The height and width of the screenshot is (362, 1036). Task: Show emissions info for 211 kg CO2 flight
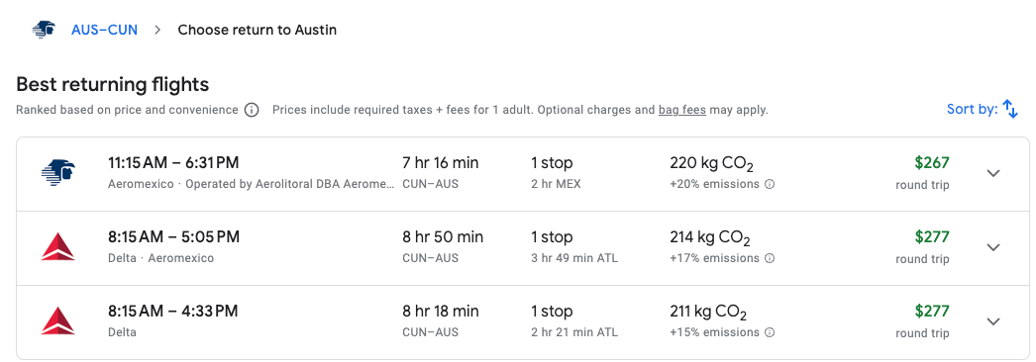pos(770,332)
